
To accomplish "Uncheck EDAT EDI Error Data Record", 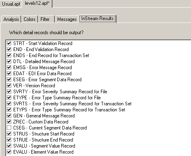I will point(9,74).
